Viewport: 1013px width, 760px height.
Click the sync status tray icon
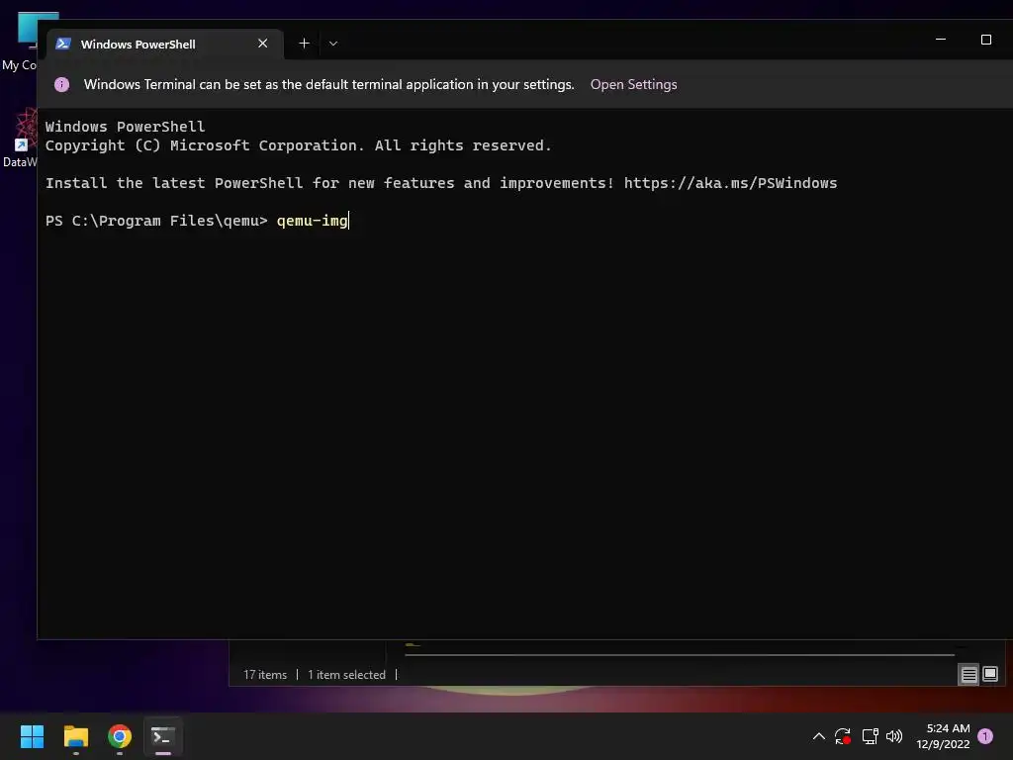(843, 736)
